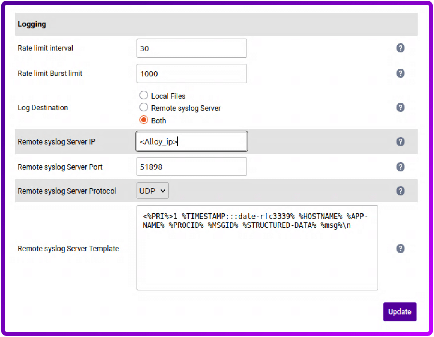The height and width of the screenshot is (337, 434).
Task: Show help for Remote syslog Server IP
Action: pos(400,142)
